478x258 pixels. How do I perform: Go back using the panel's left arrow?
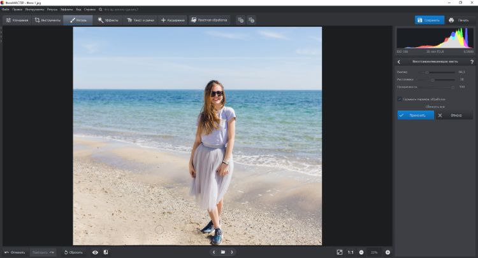click(399, 62)
